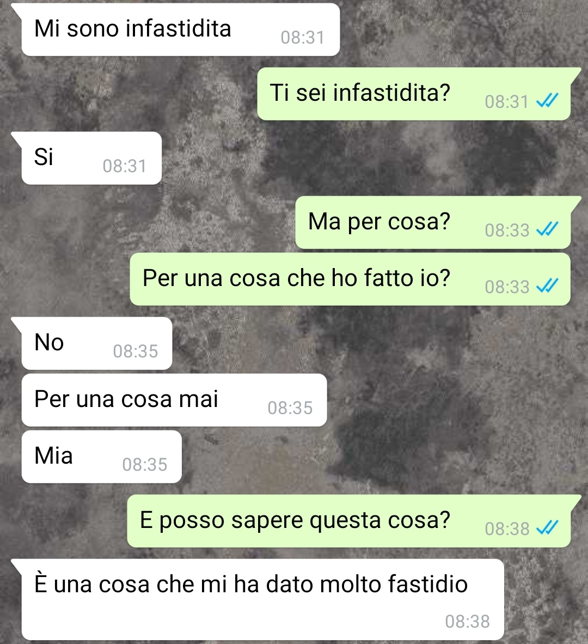Tap "Per una cosa che ho fatto io?" bubble
The height and width of the screenshot is (644, 588).
pyautogui.click(x=350, y=279)
